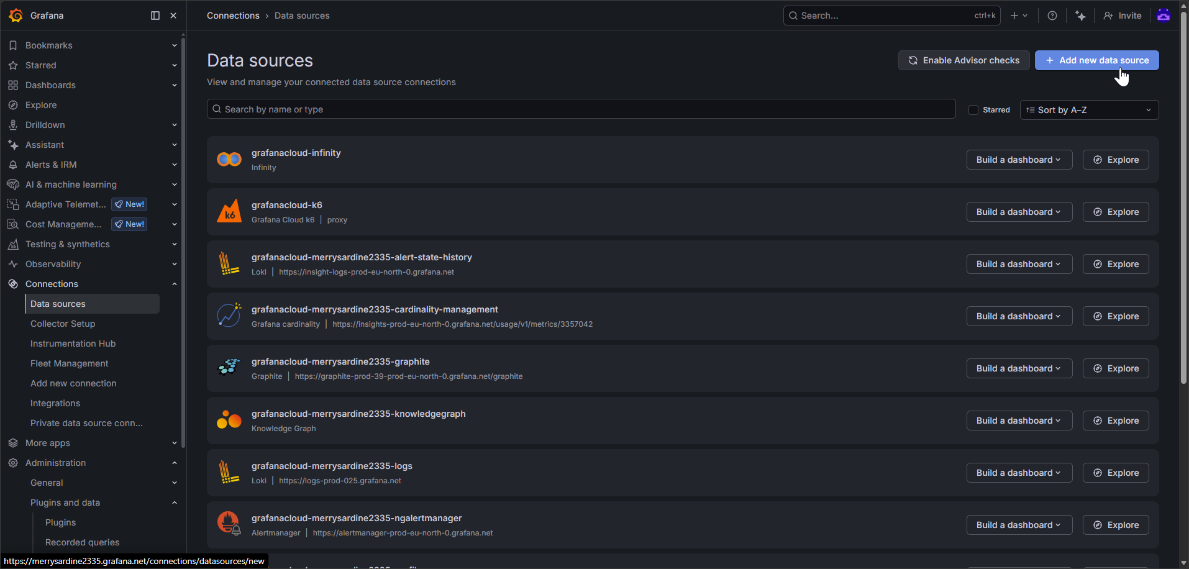Image resolution: width=1189 pixels, height=569 pixels.
Task: Open grafanacloud-merrysardine2335-cardinality-management link
Action: point(375,309)
